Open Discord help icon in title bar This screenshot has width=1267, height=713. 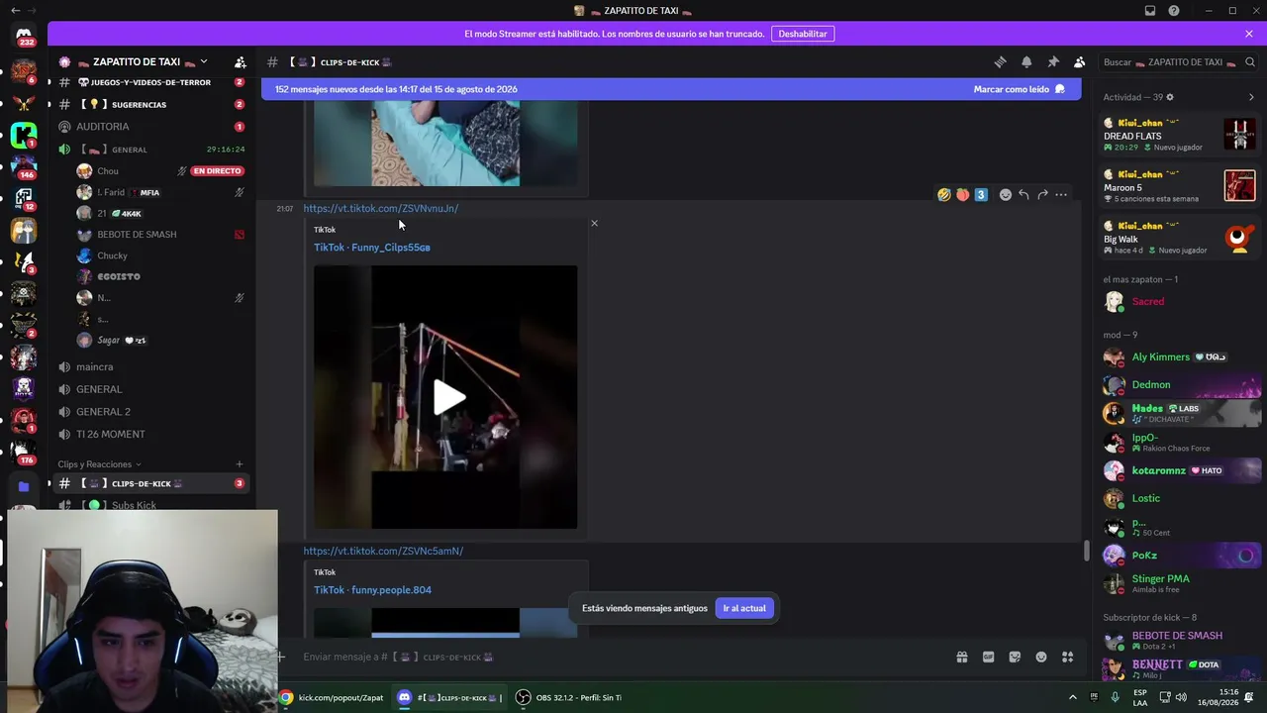pos(1174,11)
